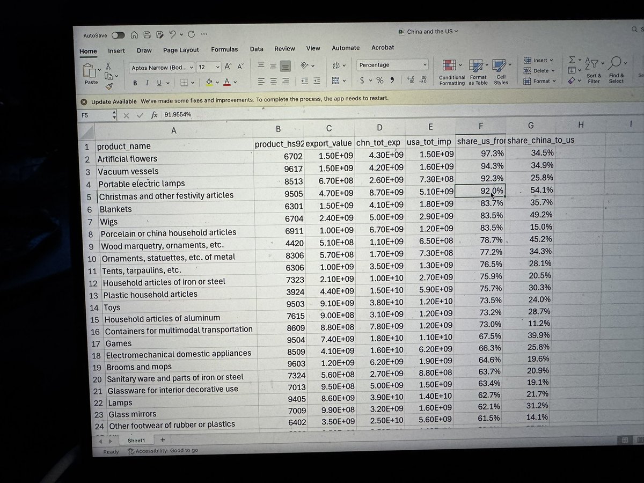
Task: Click the Clear eraser icon
Action: (x=572, y=80)
